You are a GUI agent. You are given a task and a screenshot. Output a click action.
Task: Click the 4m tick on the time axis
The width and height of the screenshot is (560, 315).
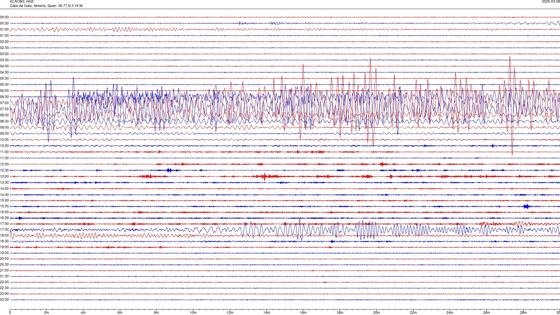(83, 313)
